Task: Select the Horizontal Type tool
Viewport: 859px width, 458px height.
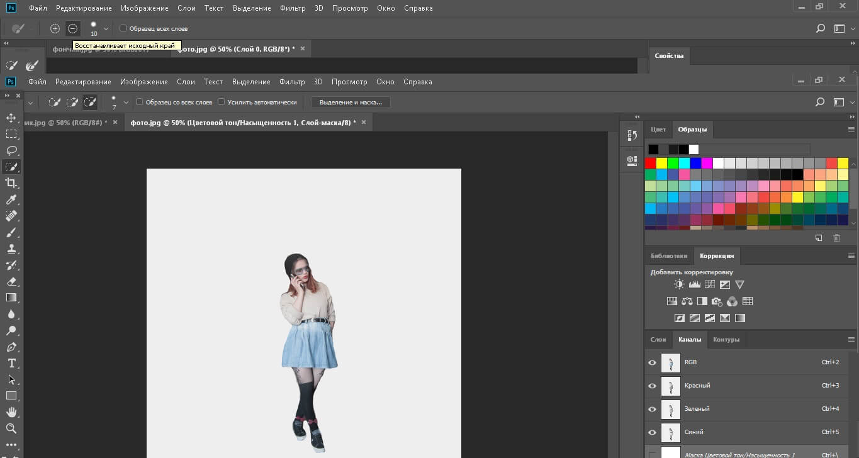Action: (x=11, y=363)
